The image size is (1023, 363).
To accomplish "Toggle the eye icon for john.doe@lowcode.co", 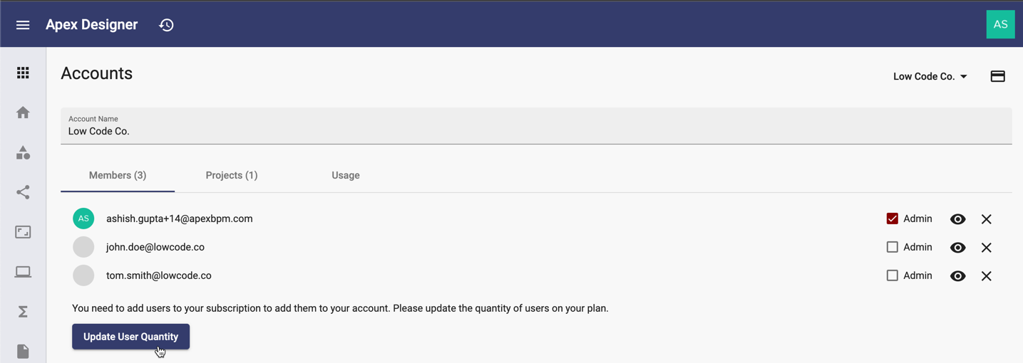I will tap(957, 248).
